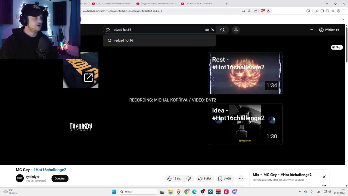348x196 pixels.
Task: Open the Idea - #Hot16challenge2 suggested video
Action: click(x=245, y=124)
